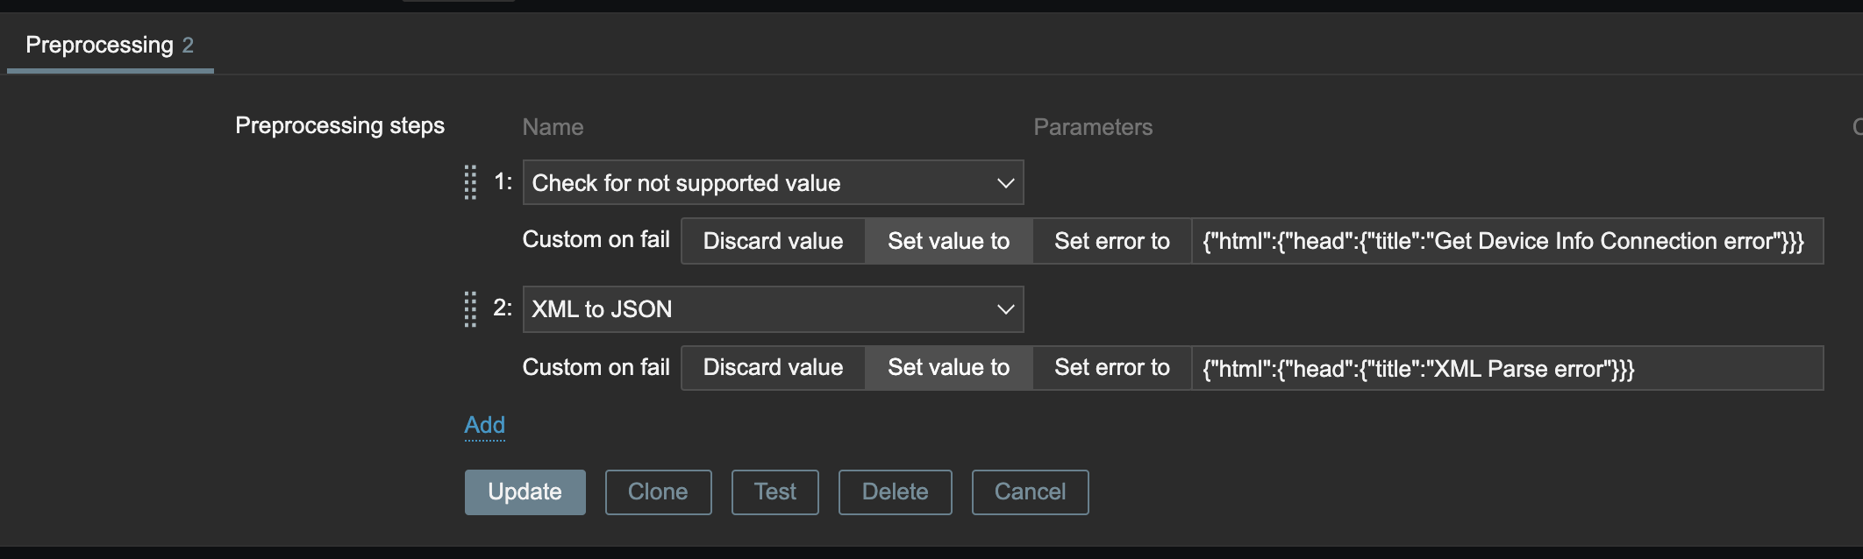Select 'Set error to' for step 1

coord(1111,241)
